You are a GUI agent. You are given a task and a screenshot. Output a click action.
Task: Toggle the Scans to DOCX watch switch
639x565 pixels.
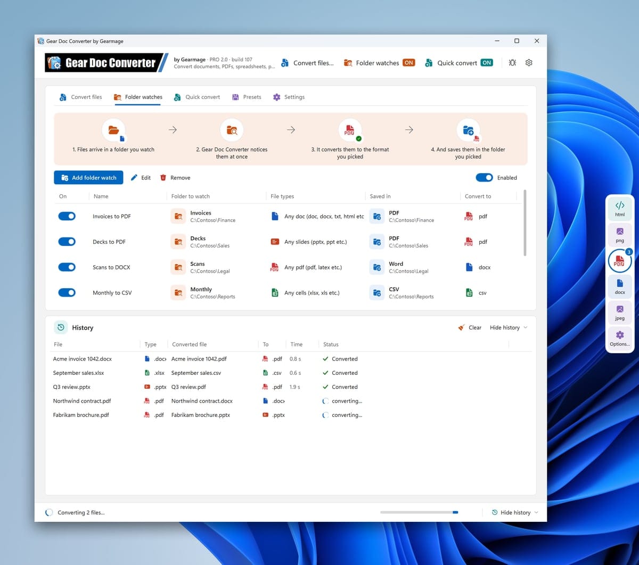point(67,267)
